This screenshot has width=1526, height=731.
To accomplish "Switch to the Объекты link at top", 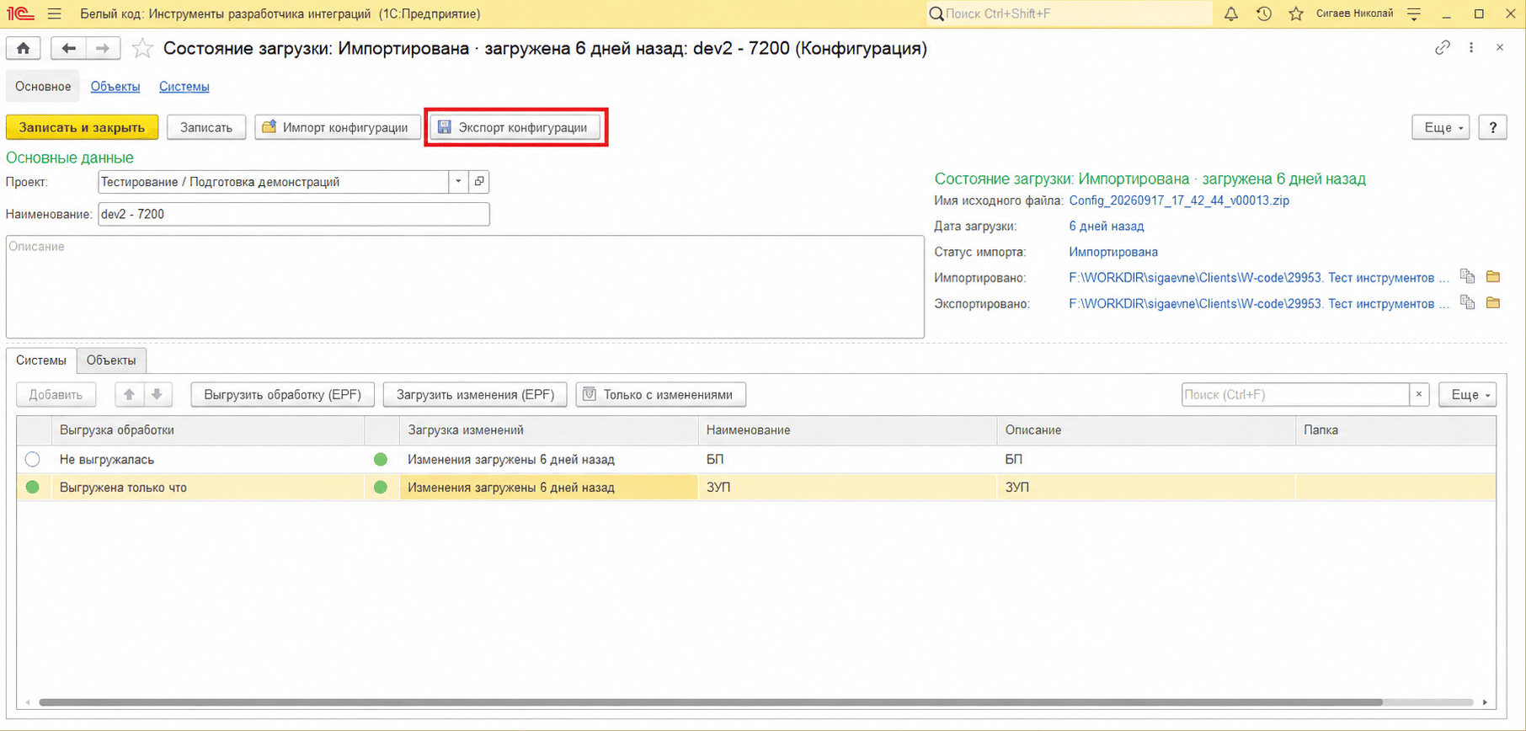I will [115, 86].
